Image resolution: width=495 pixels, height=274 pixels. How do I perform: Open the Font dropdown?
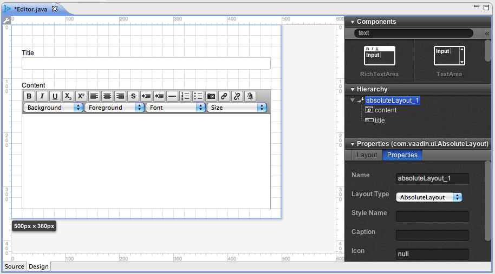(x=175, y=108)
